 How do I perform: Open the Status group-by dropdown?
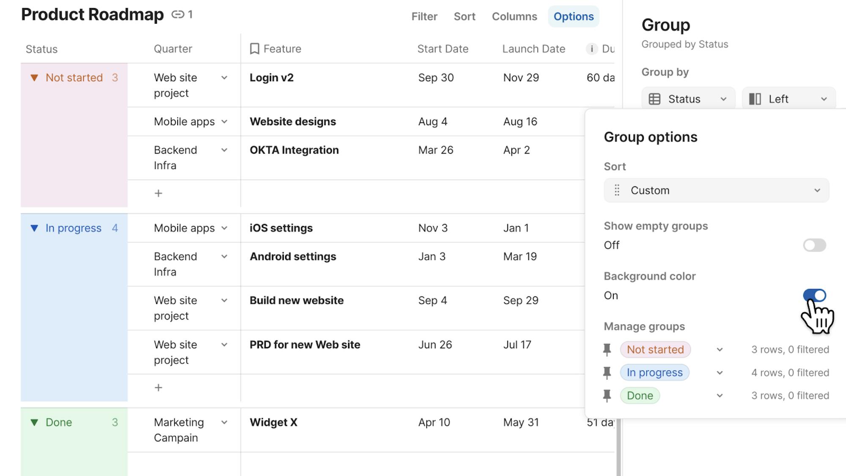688,99
